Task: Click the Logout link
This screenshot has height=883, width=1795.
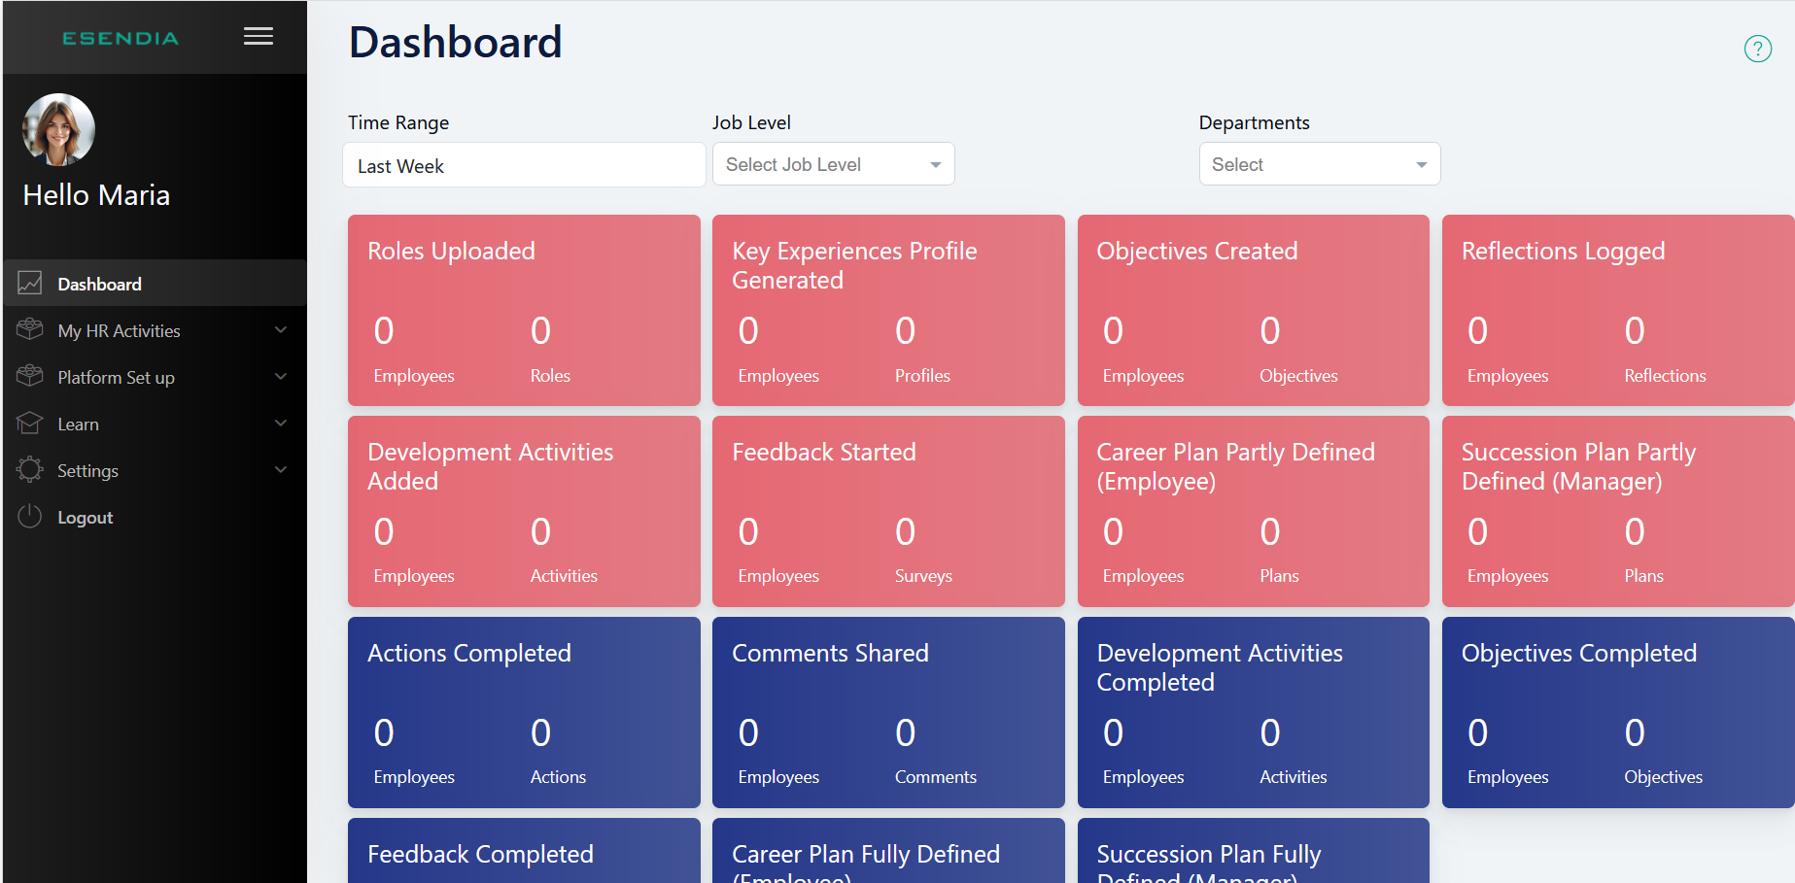Action: [x=86, y=518]
